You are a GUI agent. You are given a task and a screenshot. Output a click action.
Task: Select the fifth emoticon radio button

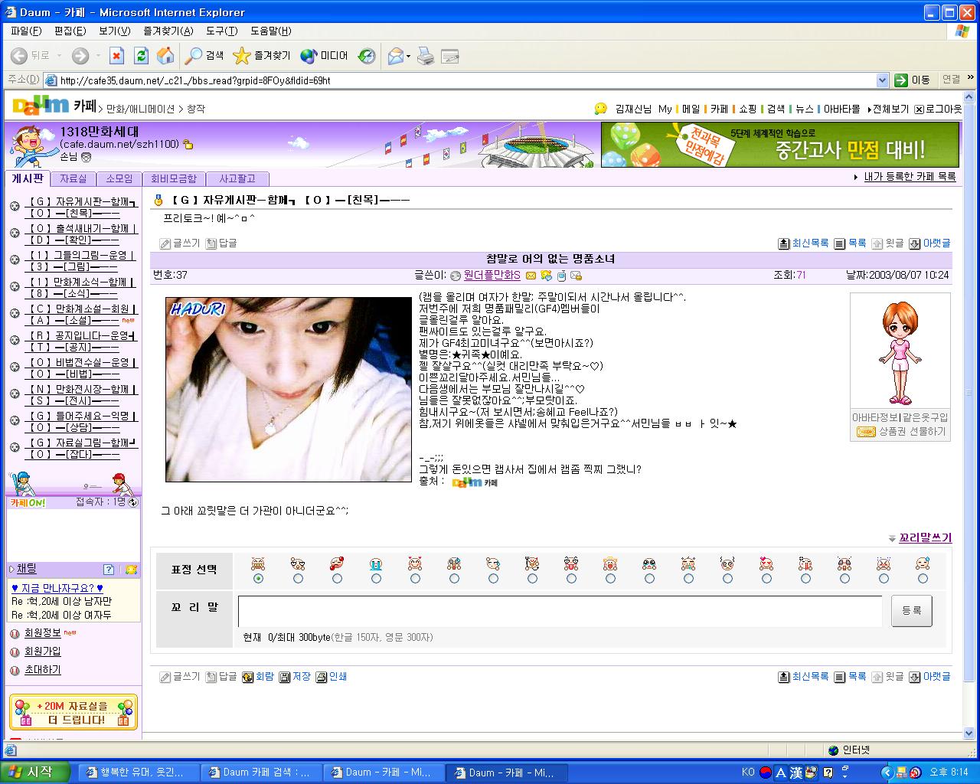click(415, 578)
